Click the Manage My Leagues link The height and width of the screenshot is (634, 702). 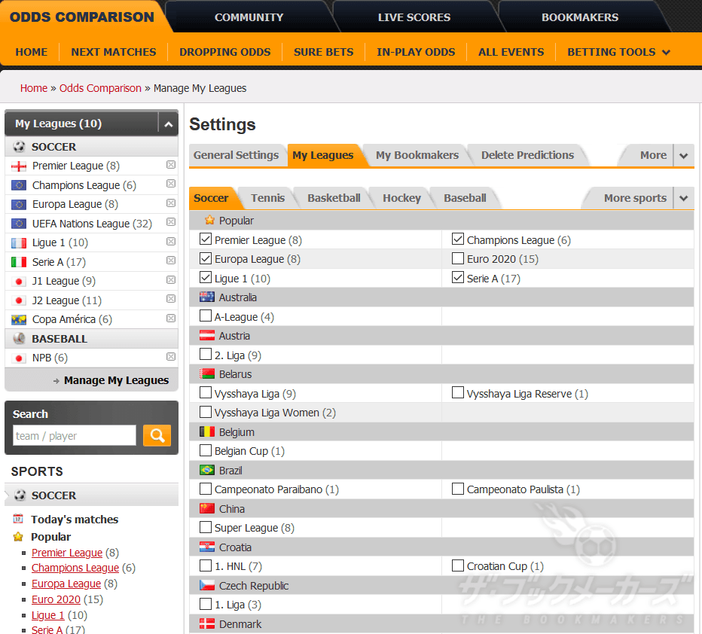pyautogui.click(x=116, y=380)
